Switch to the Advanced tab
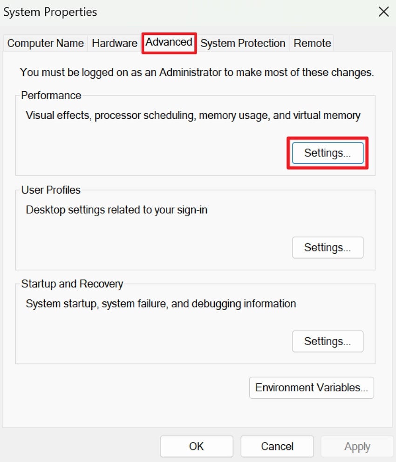Screen dimensions: 396x462 click(169, 42)
